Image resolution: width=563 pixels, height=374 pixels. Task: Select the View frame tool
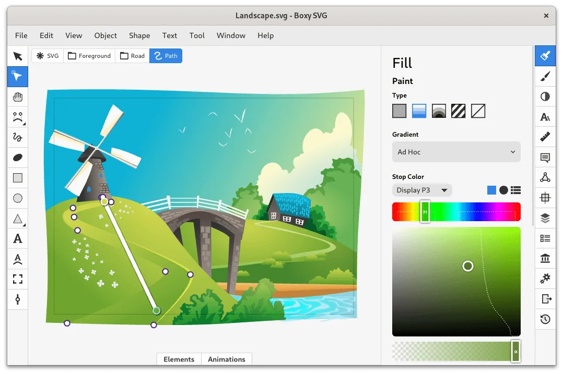click(x=18, y=279)
